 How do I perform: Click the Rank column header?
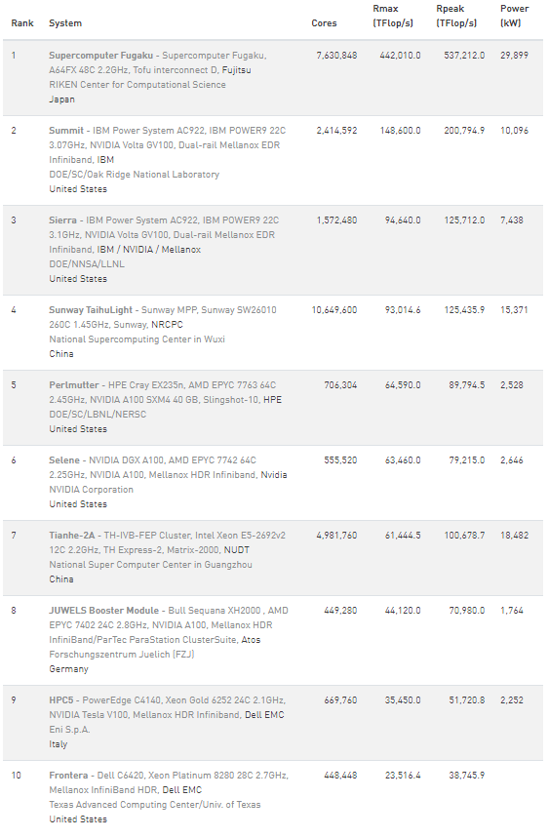(x=22, y=23)
